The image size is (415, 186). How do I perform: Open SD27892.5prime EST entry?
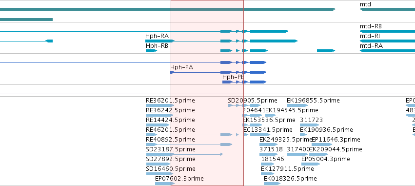(171, 159)
